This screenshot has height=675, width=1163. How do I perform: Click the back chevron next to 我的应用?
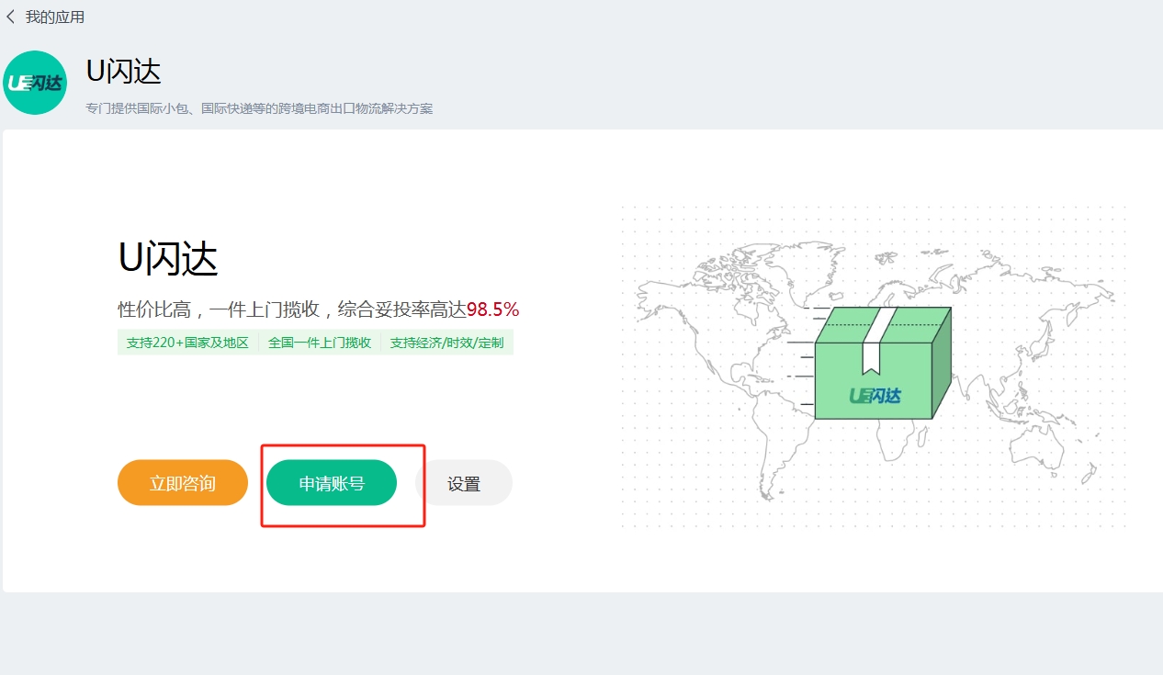tap(10, 17)
